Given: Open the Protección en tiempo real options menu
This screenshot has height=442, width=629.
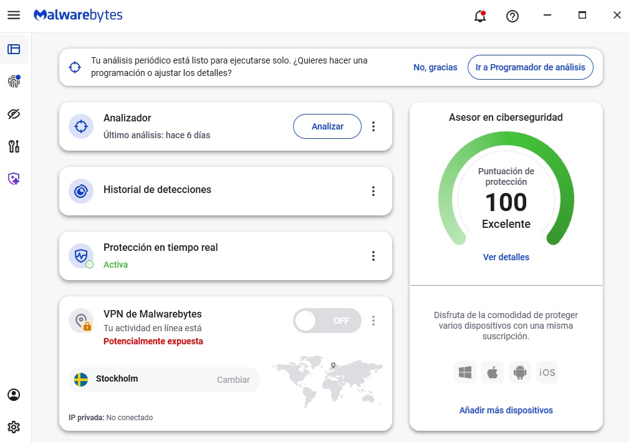Looking at the screenshot, I should tap(373, 256).
